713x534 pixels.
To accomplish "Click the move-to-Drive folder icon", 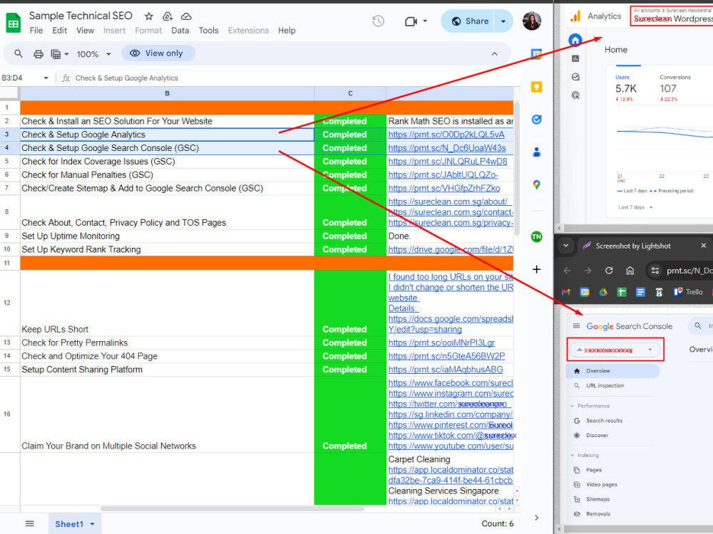I will click(168, 16).
